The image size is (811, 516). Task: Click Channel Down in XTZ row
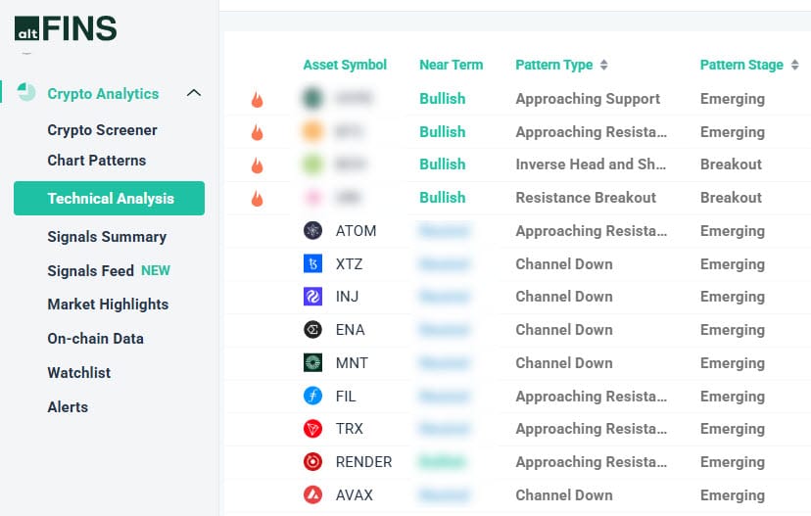coord(564,264)
